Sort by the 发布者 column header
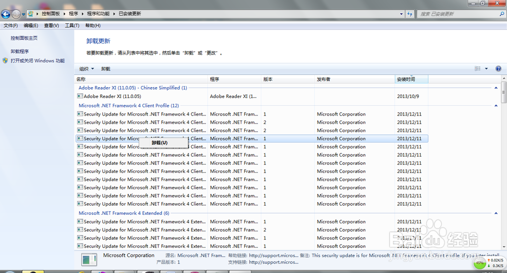507x273 pixels. pos(355,79)
